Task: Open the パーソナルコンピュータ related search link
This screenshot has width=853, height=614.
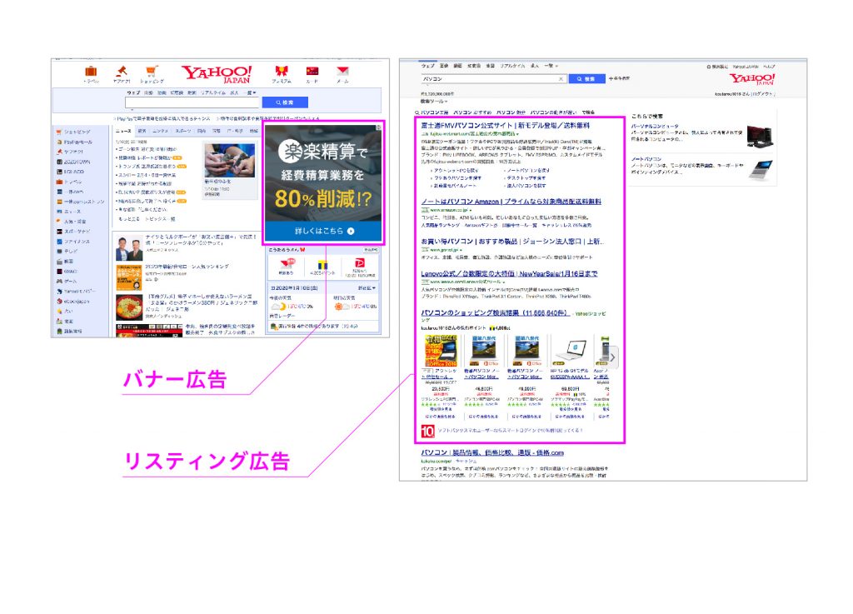Action: [655, 126]
